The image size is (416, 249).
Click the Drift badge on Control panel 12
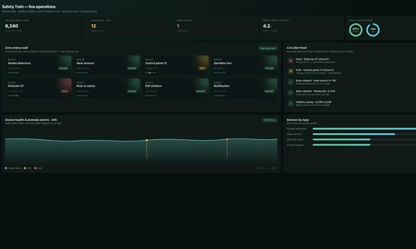point(202,68)
